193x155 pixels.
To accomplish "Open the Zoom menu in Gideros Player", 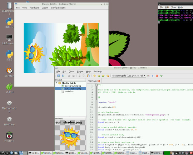I will coord(45,7).
